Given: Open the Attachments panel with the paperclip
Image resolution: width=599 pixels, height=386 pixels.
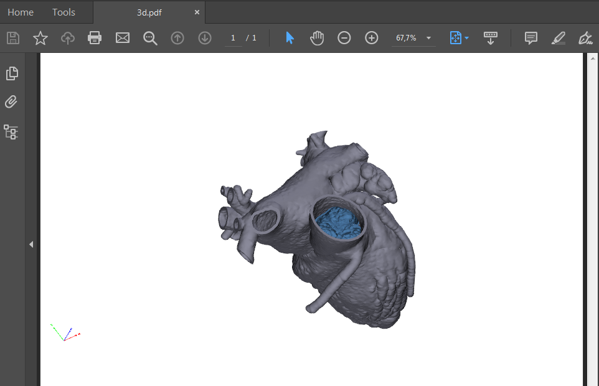Looking at the screenshot, I should 11,101.
